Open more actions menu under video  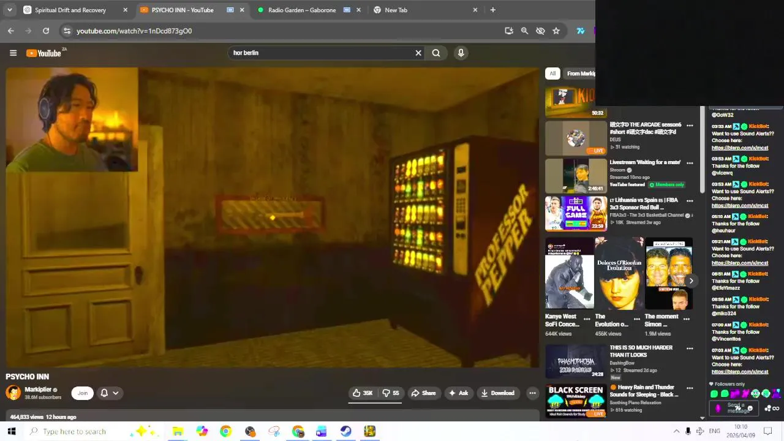tap(532, 393)
